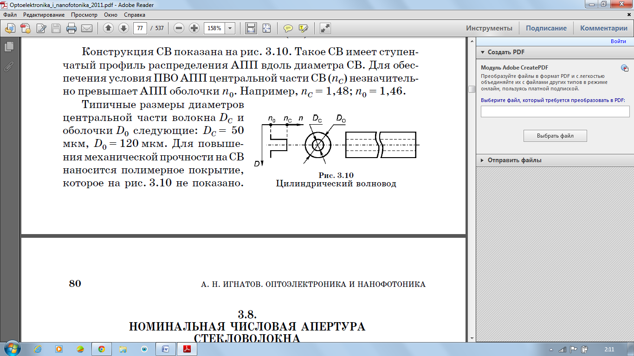Click Adobe Reader taskbar button
This screenshot has width=634, height=356.
pos(187,349)
